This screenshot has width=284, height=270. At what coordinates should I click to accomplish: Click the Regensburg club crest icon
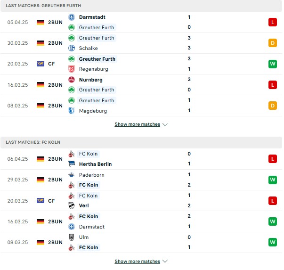72,69
